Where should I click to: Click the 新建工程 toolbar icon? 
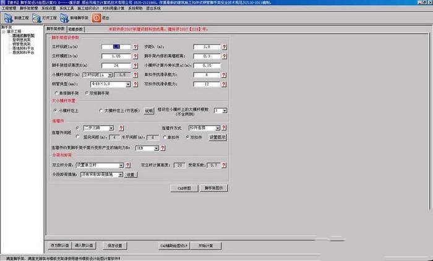(8, 18)
